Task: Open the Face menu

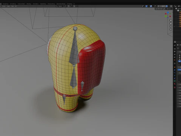Action: click(x=12, y=6)
